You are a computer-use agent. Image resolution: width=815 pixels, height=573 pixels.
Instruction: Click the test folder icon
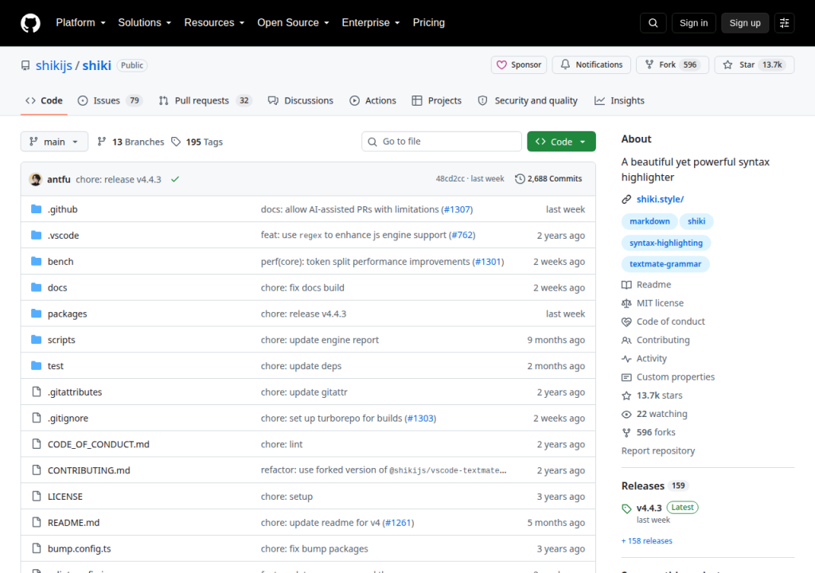tap(37, 365)
